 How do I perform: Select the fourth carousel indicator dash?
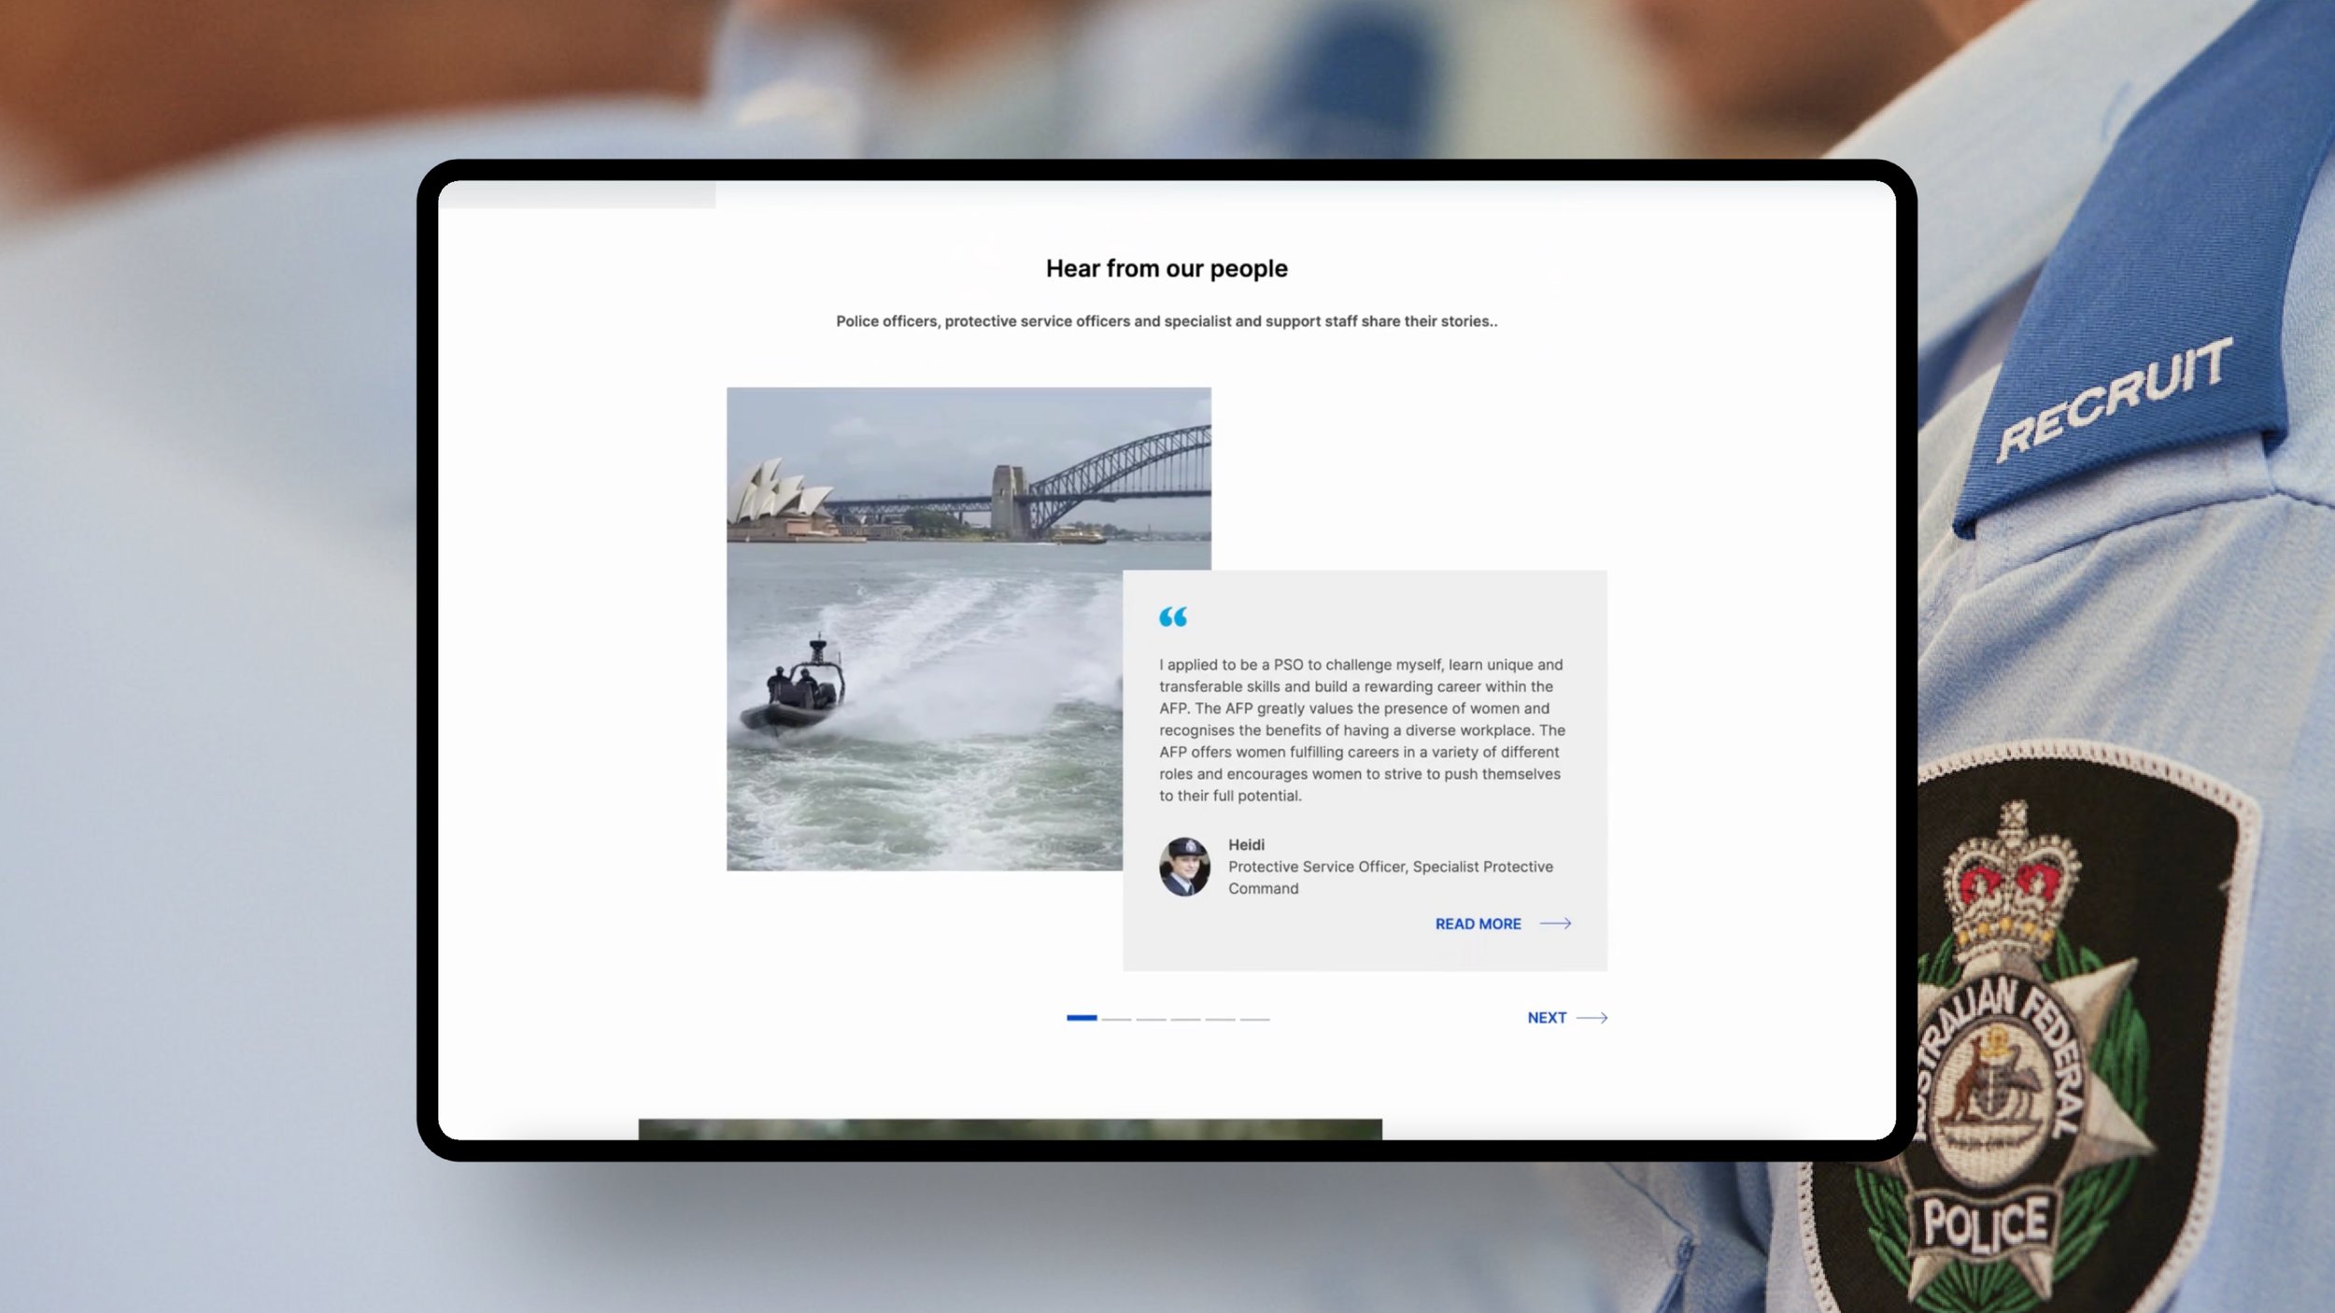[1185, 1019]
